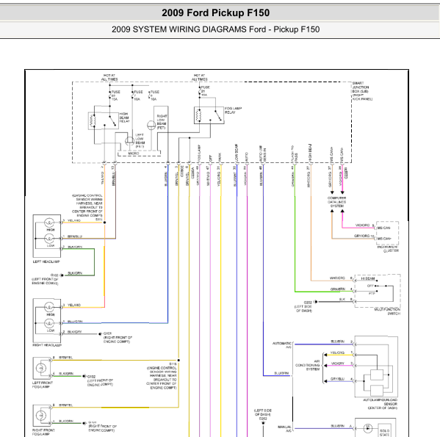Select the High Beam Relay symbol

103,120
